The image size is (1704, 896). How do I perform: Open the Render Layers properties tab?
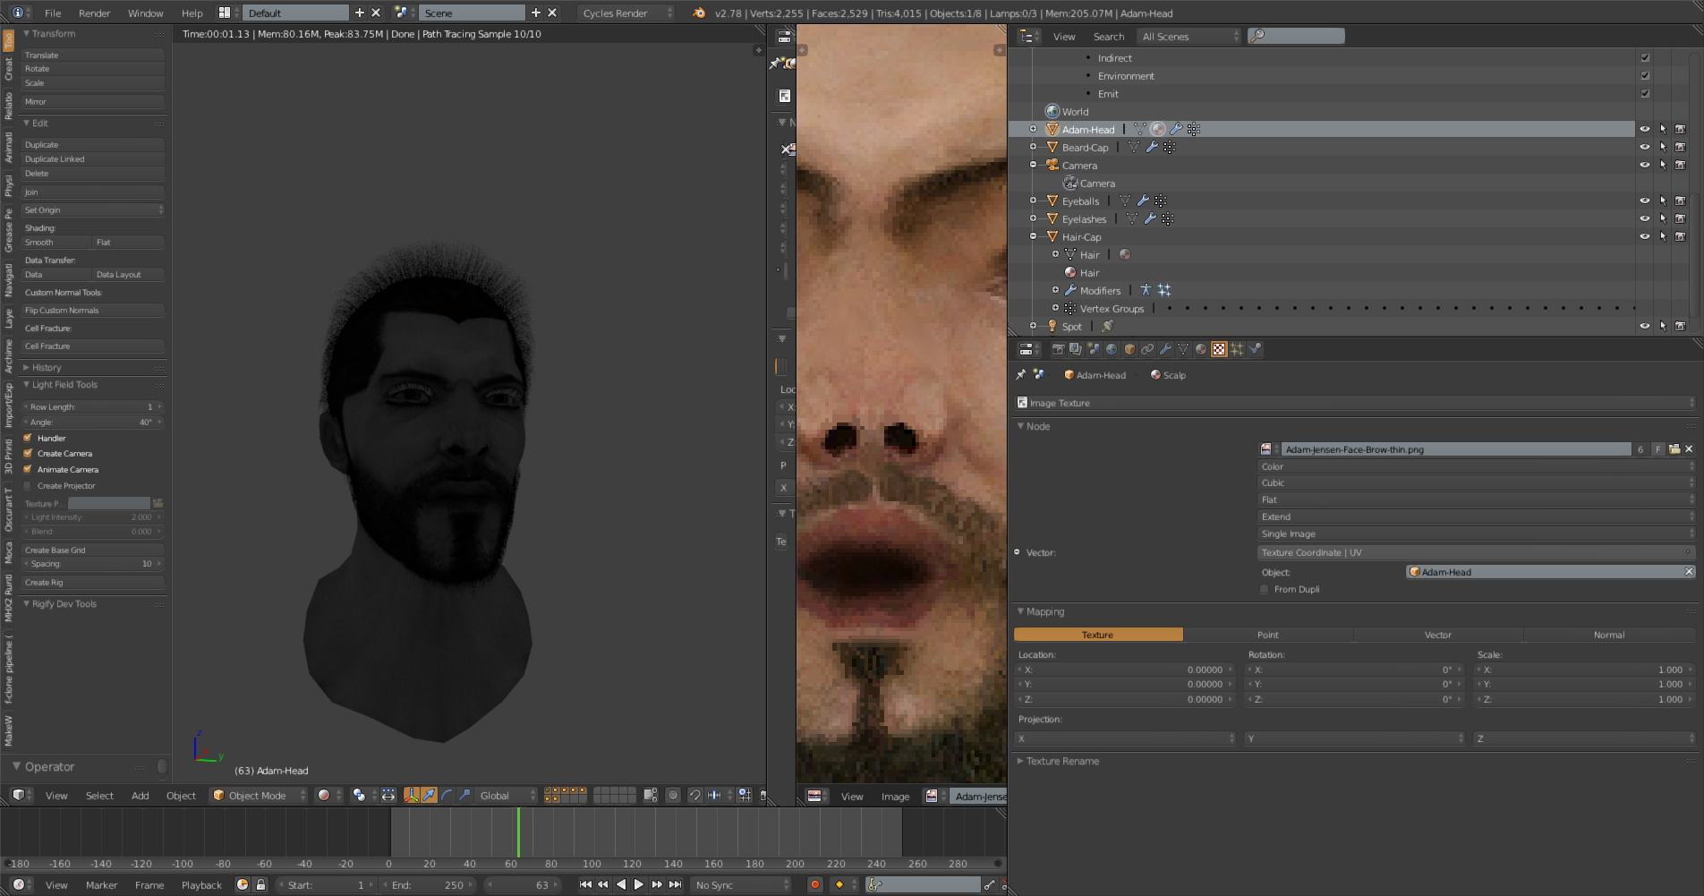pyautogui.click(x=1076, y=349)
